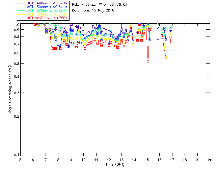Click the red square marker at 0.55 near 16.5
Viewport: 216px width, 173px height.
point(166,57)
